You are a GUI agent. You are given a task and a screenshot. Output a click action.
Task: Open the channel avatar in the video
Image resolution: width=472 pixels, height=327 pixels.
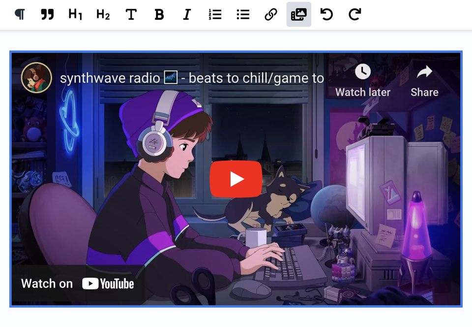pos(36,77)
